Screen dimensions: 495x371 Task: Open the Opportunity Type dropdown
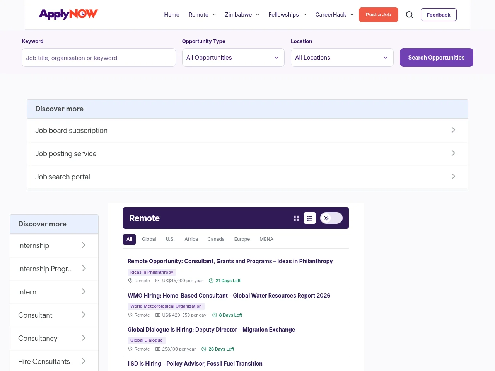point(233,58)
